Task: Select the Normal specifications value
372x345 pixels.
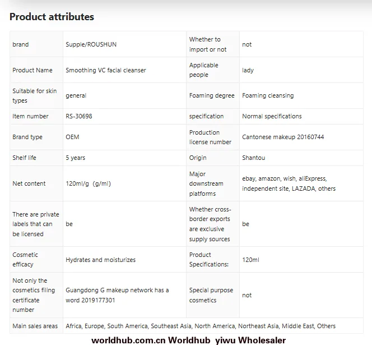Action: click(272, 116)
